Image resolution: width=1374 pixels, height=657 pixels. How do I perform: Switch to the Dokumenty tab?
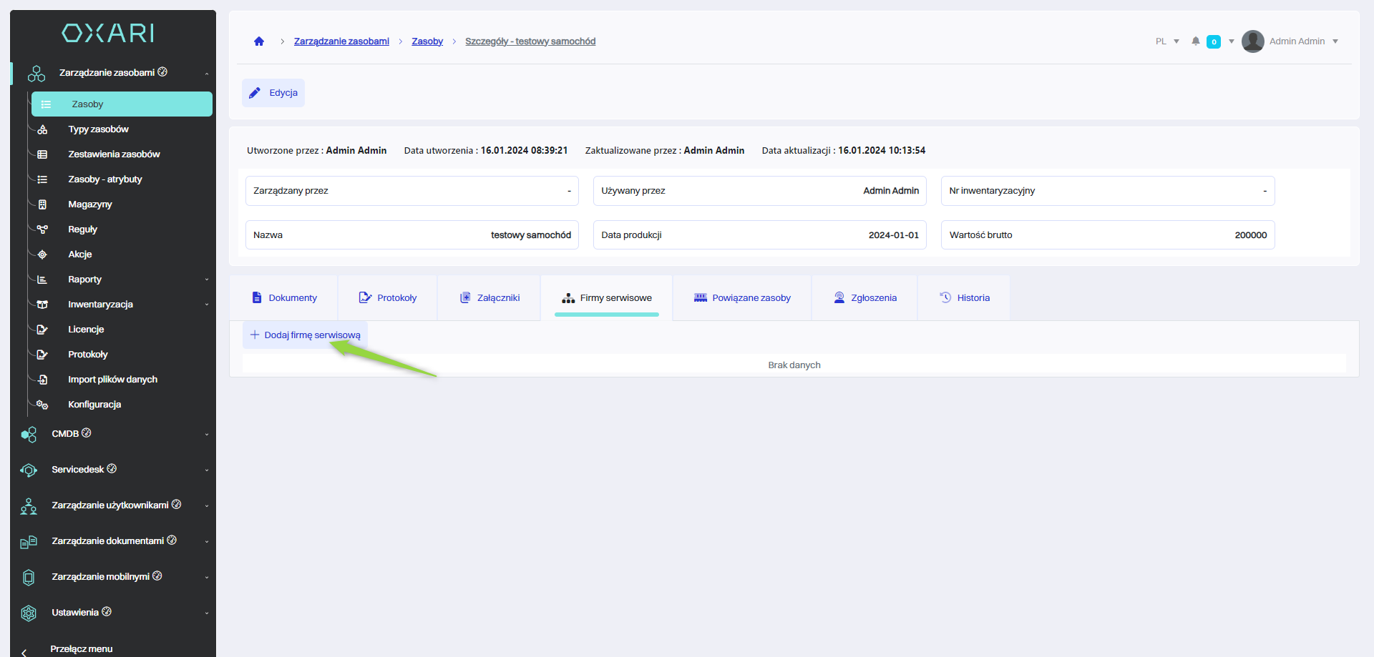(284, 298)
